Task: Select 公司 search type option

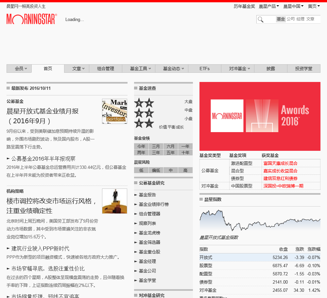Action: [x=291, y=19]
